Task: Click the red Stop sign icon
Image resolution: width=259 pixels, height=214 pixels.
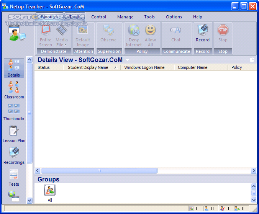Action: (223, 30)
